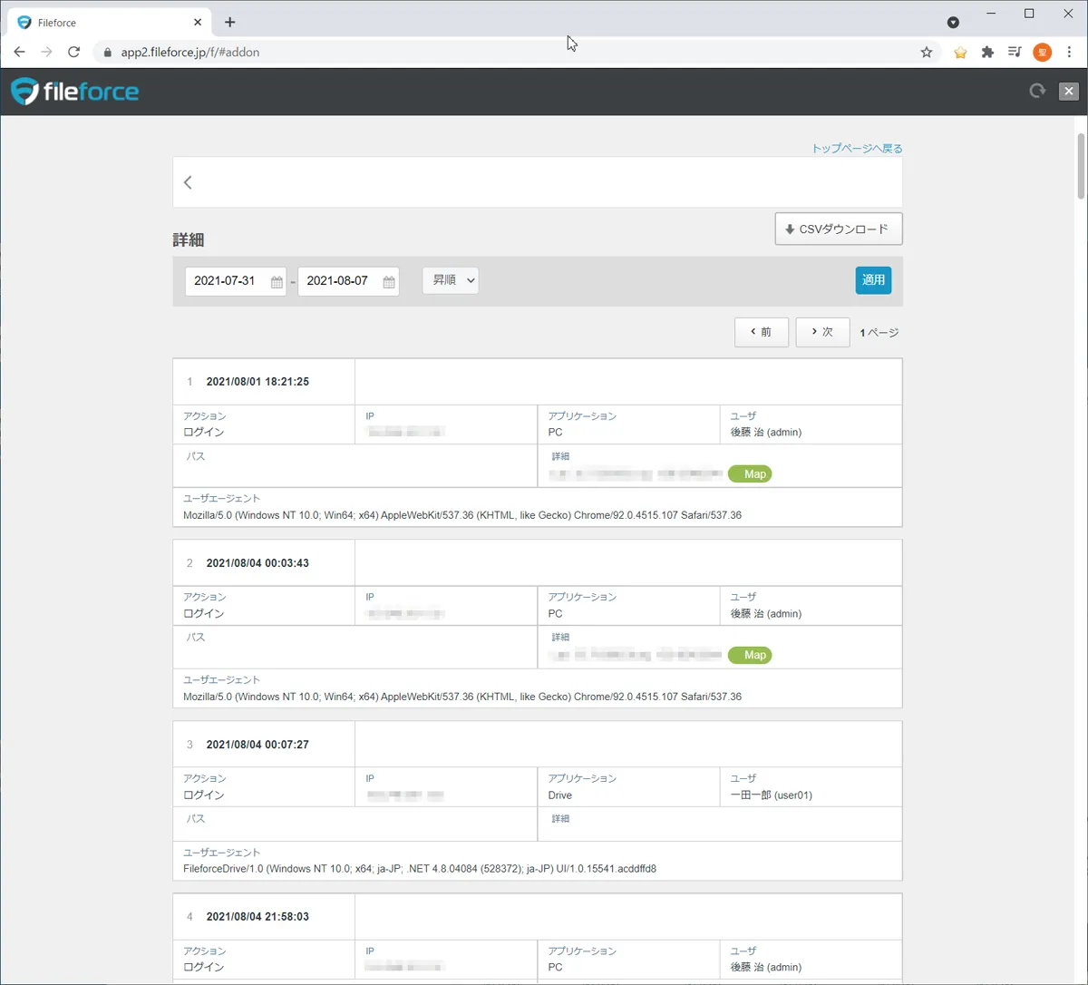Click Map badge in first log entry
The width and height of the screenshot is (1088, 985).
click(x=750, y=473)
